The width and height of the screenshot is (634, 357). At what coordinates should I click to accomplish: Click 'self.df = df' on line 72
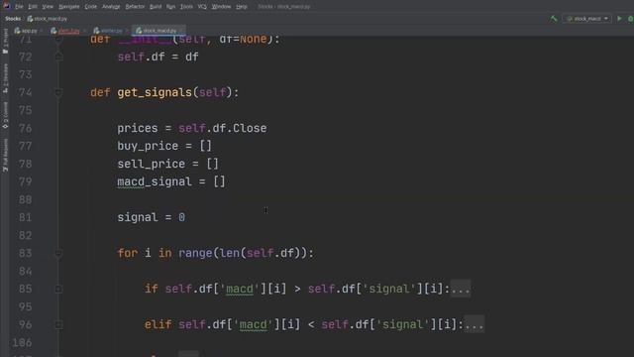point(158,58)
